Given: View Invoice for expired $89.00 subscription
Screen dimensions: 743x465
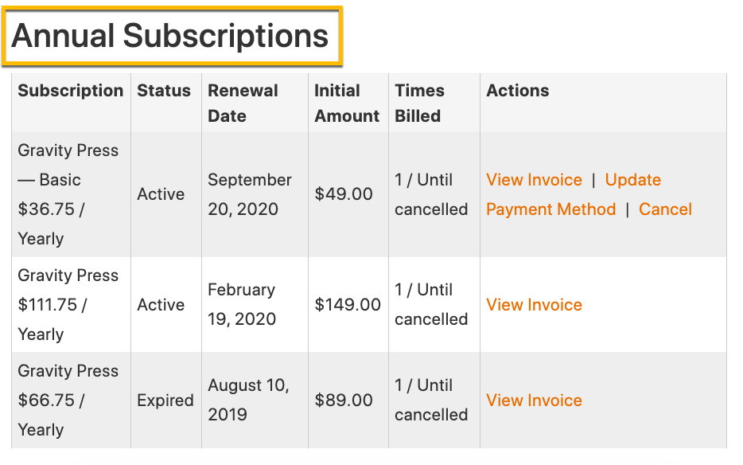Looking at the screenshot, I should point(534,400).
